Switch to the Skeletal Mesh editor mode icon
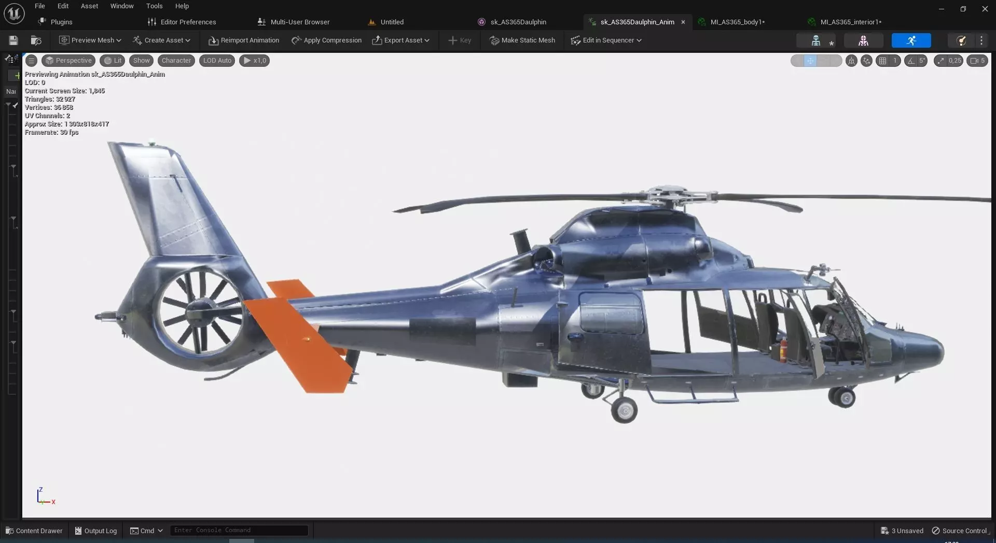 point(864,40)
